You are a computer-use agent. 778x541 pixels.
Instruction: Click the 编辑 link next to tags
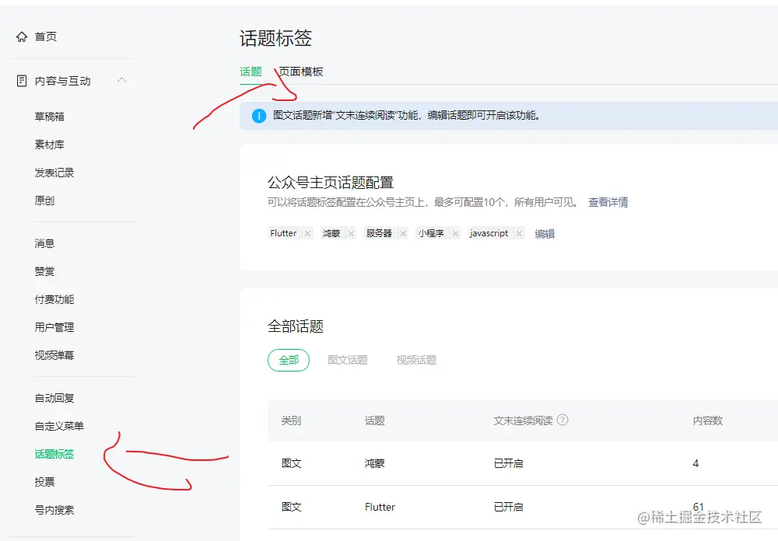coord(545,233)
